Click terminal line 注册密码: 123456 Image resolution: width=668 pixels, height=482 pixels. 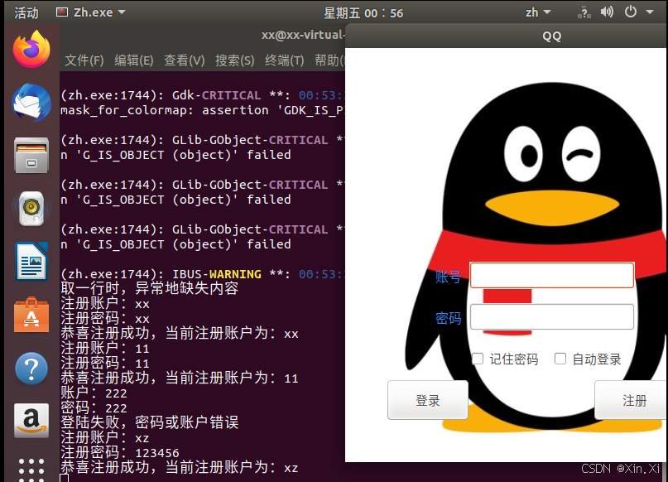[120, 452]
